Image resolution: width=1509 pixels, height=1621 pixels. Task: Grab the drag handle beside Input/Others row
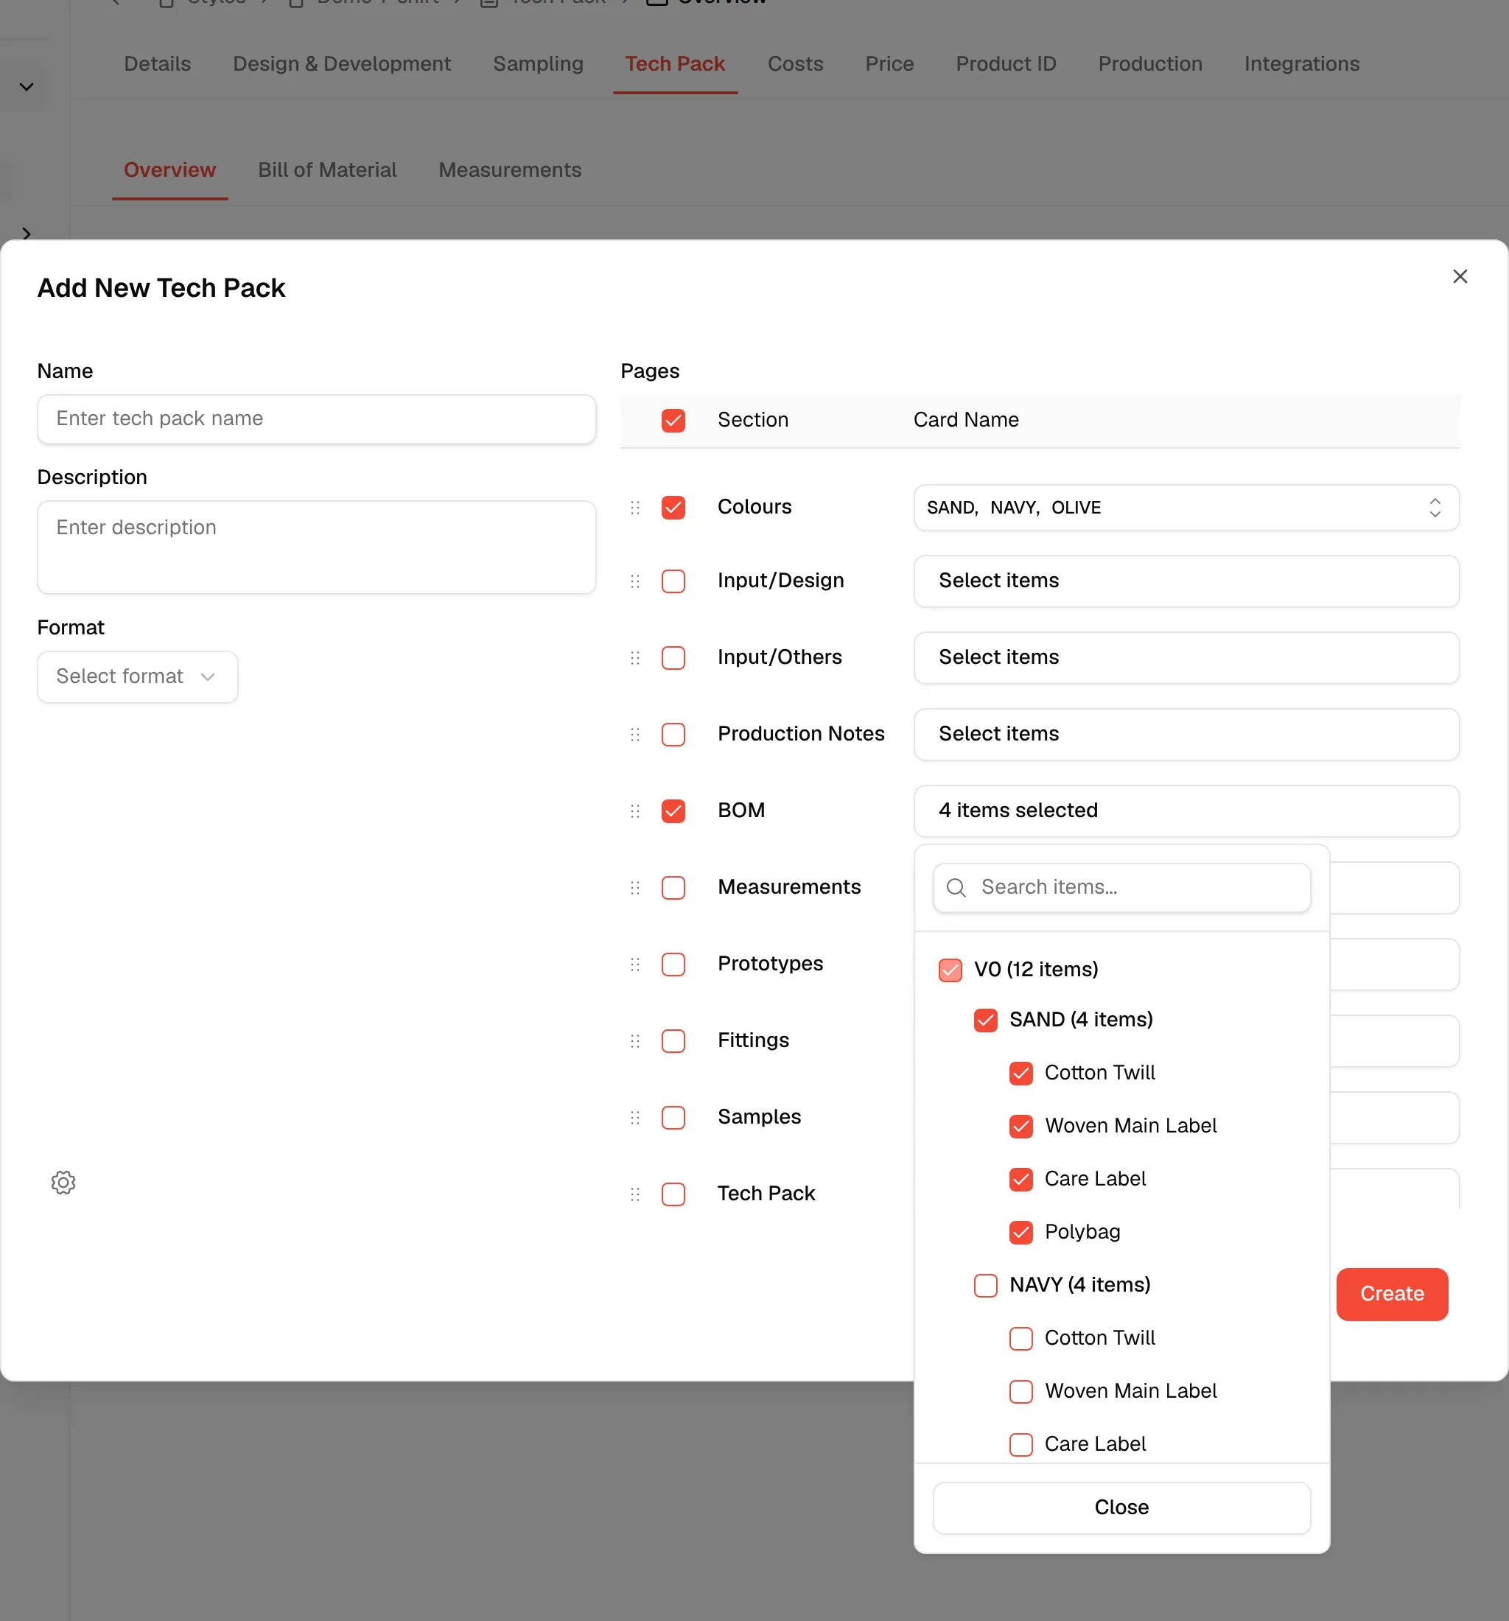point(635,658)
